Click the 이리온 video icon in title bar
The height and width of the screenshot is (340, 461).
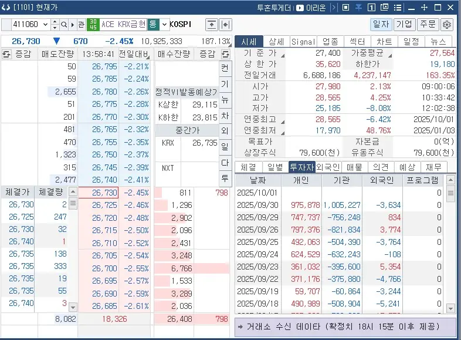tap(300, 8)
